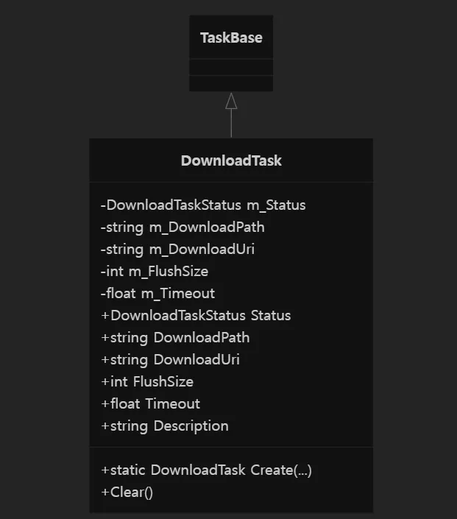Screen dimensions: 457x519
Task: Select the +DownloadTaskStatus Status property
Action: coord(196,315)
